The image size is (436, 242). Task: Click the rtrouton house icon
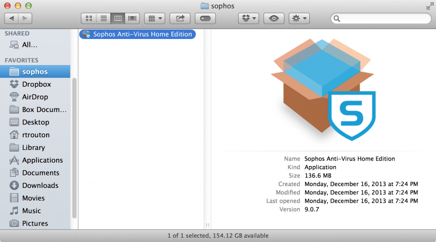pyautogui.click(x=14, y=135)
